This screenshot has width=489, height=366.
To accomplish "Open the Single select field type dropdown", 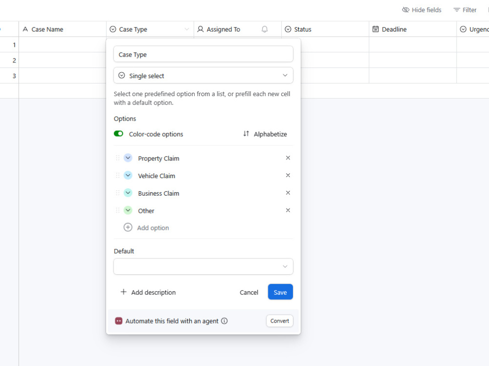I will 203,75.
